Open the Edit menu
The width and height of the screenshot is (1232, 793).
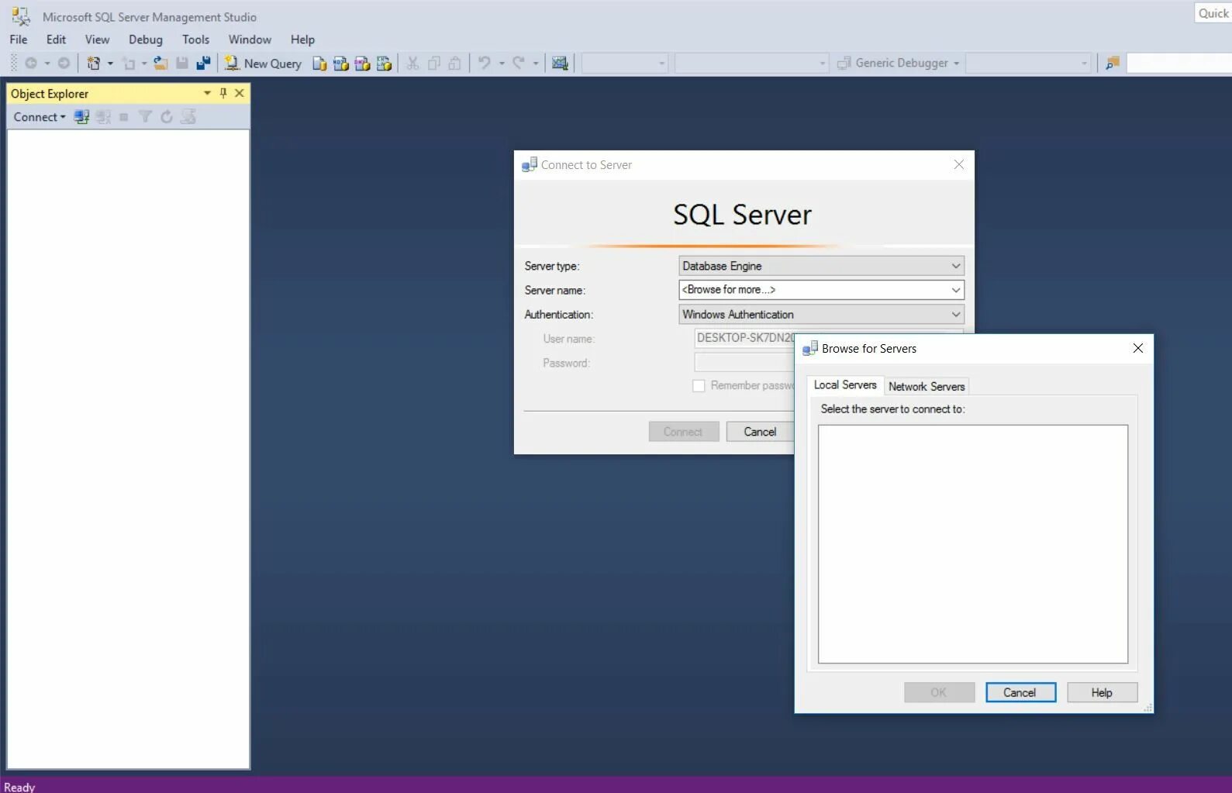(56, 40)
